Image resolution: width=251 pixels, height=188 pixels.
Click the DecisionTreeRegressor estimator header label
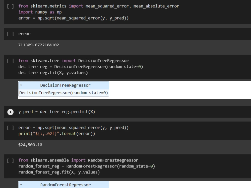point(65,85)
